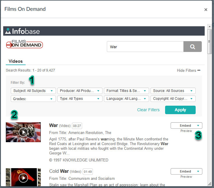Click 'Search Results: 1 - 20 of 9,427' text
The width and height of the screenshot is (214, 188).
[30, 70]
